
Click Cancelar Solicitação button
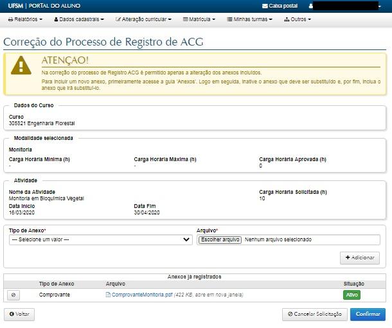315,315
